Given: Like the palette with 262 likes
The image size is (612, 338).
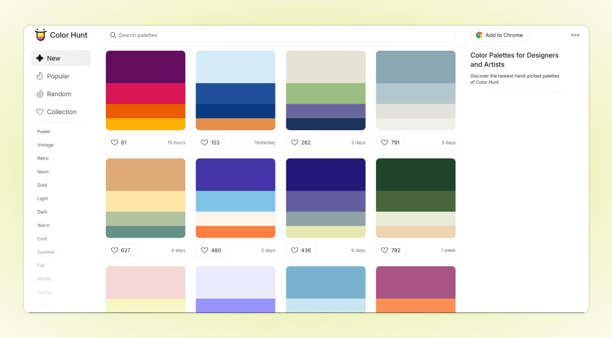Looking at the screenshot, I should (x=301, y=142).
